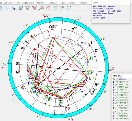This screenshot has width=132, height=121.
Task: Select the black Venus glyph labeled 20
Action: pyautogui.click(x=96, y=85)
